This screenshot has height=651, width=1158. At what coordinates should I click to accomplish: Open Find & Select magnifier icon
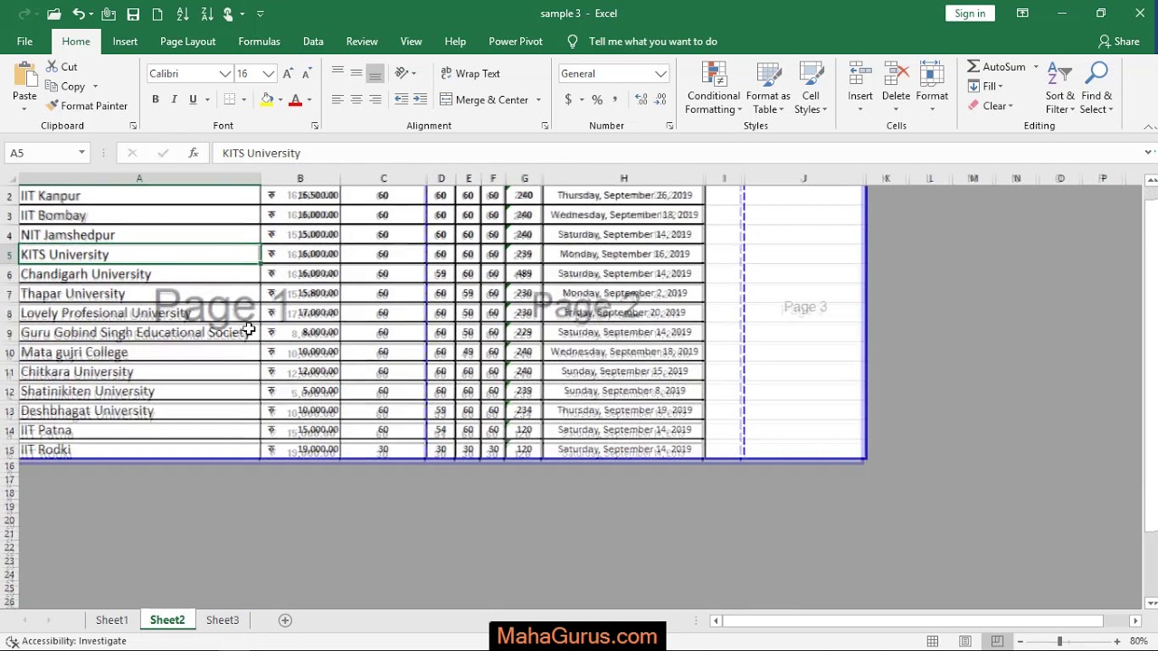1096,75
